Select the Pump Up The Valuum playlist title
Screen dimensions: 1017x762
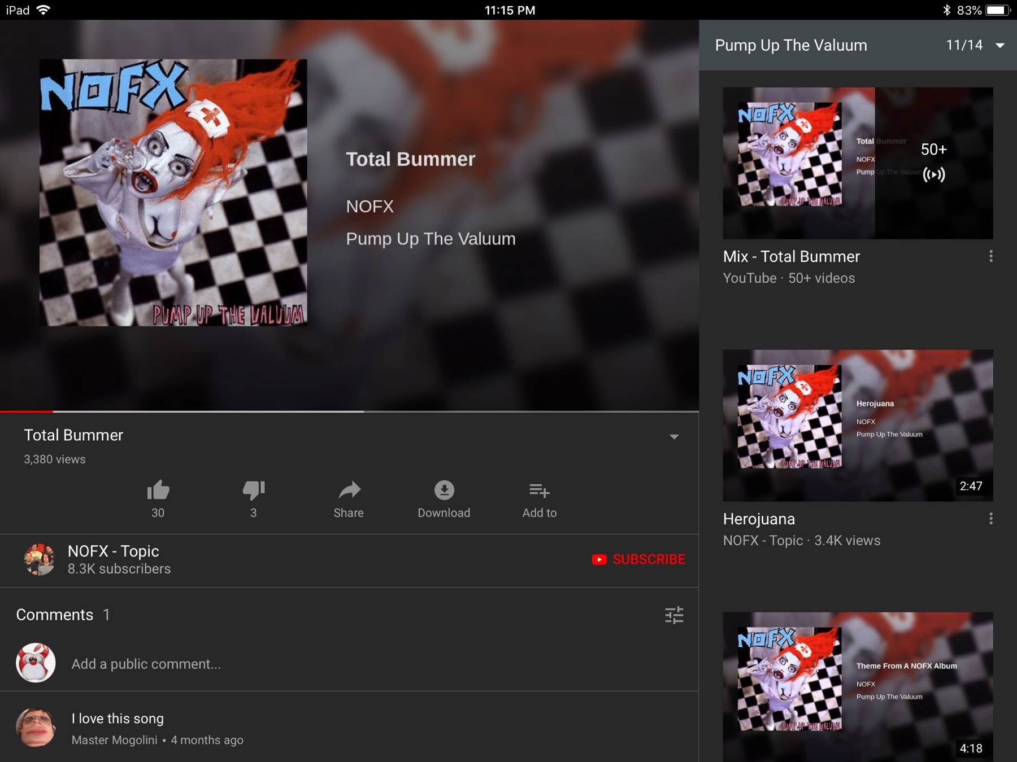791,46
